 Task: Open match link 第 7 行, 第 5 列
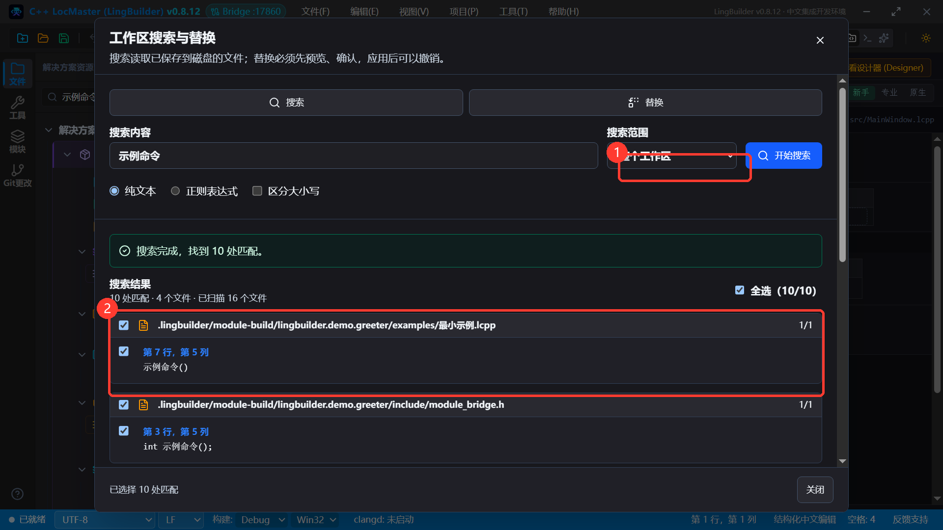(176, 352)
